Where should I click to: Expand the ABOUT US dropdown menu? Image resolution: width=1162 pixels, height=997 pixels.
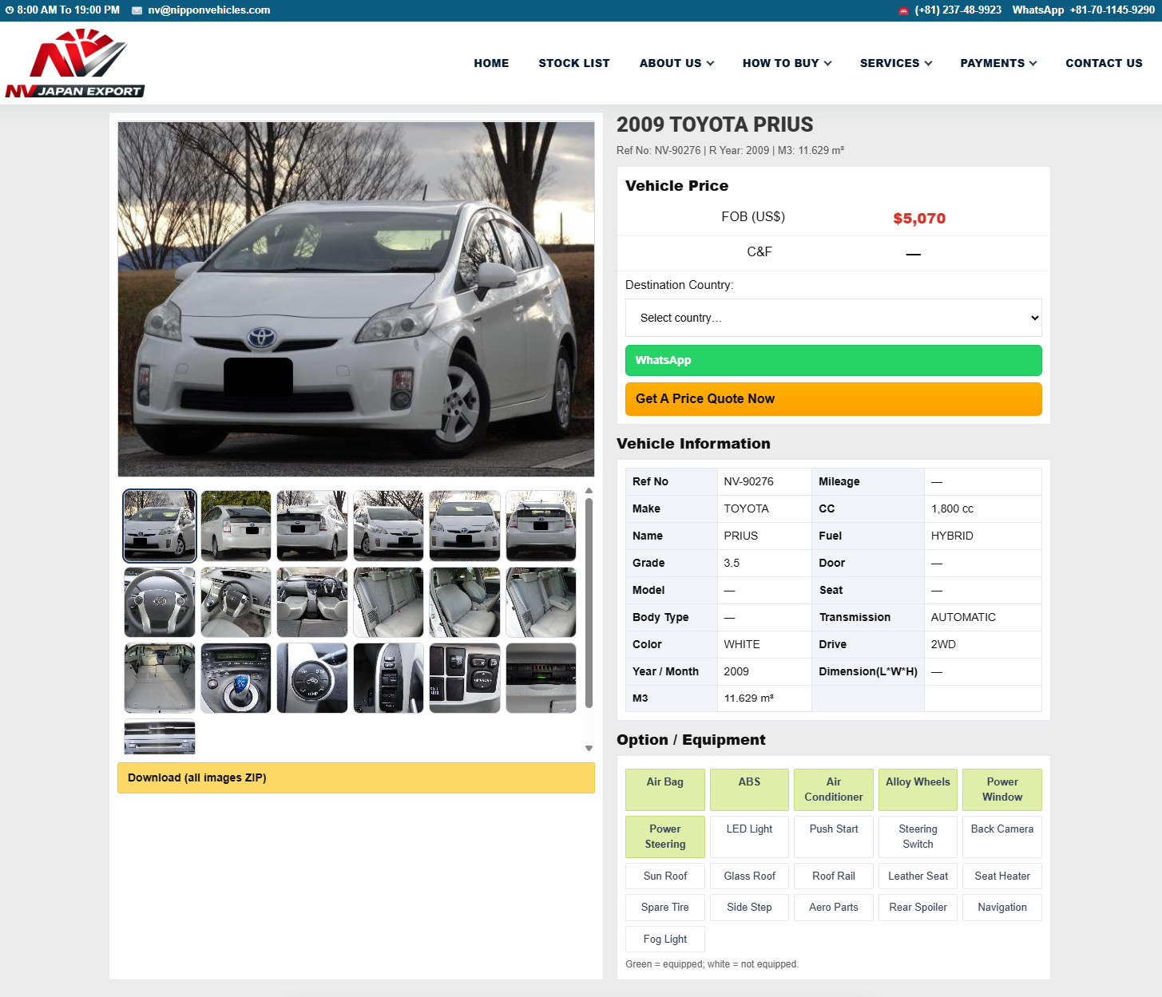(676, 63)
